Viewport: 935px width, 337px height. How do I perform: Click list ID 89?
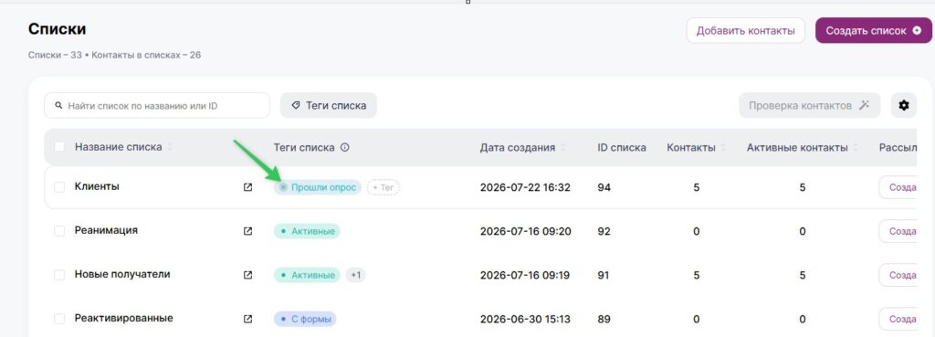(x=604, y=319)
